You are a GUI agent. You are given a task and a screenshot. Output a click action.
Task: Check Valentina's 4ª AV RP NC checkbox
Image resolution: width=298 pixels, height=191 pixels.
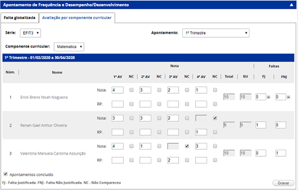[215, 160]
